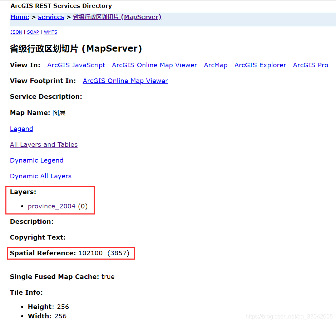Open the province_2004 layer
Viewport: 336px width, 323px height.
pyautogui.click(x=51, y=206)
